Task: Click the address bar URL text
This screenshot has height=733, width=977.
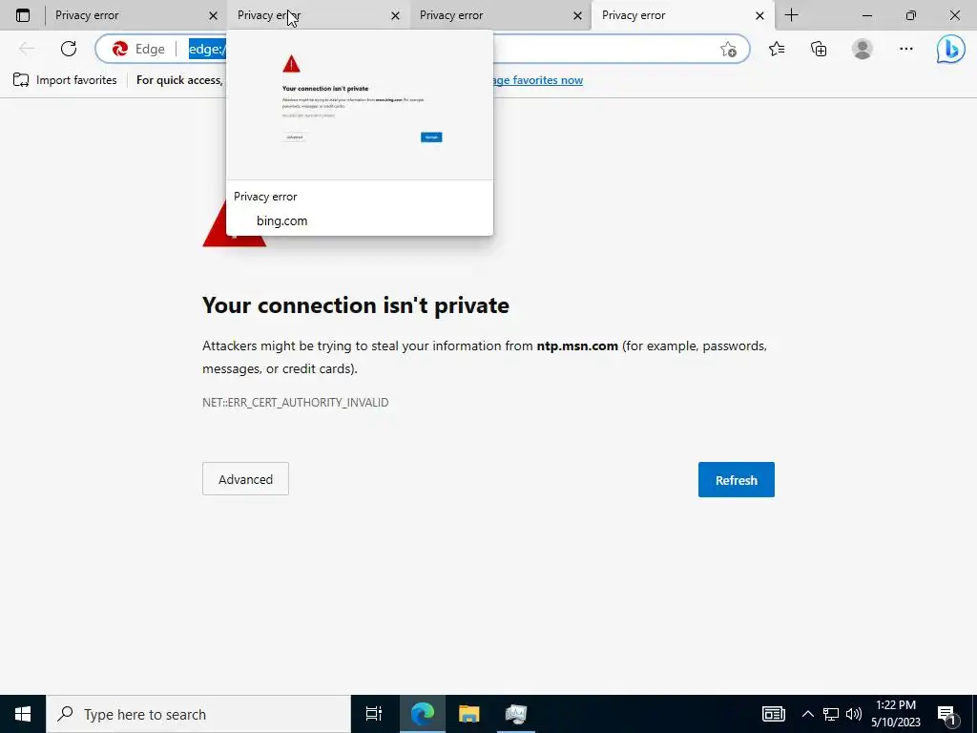Action: point(207,49)
